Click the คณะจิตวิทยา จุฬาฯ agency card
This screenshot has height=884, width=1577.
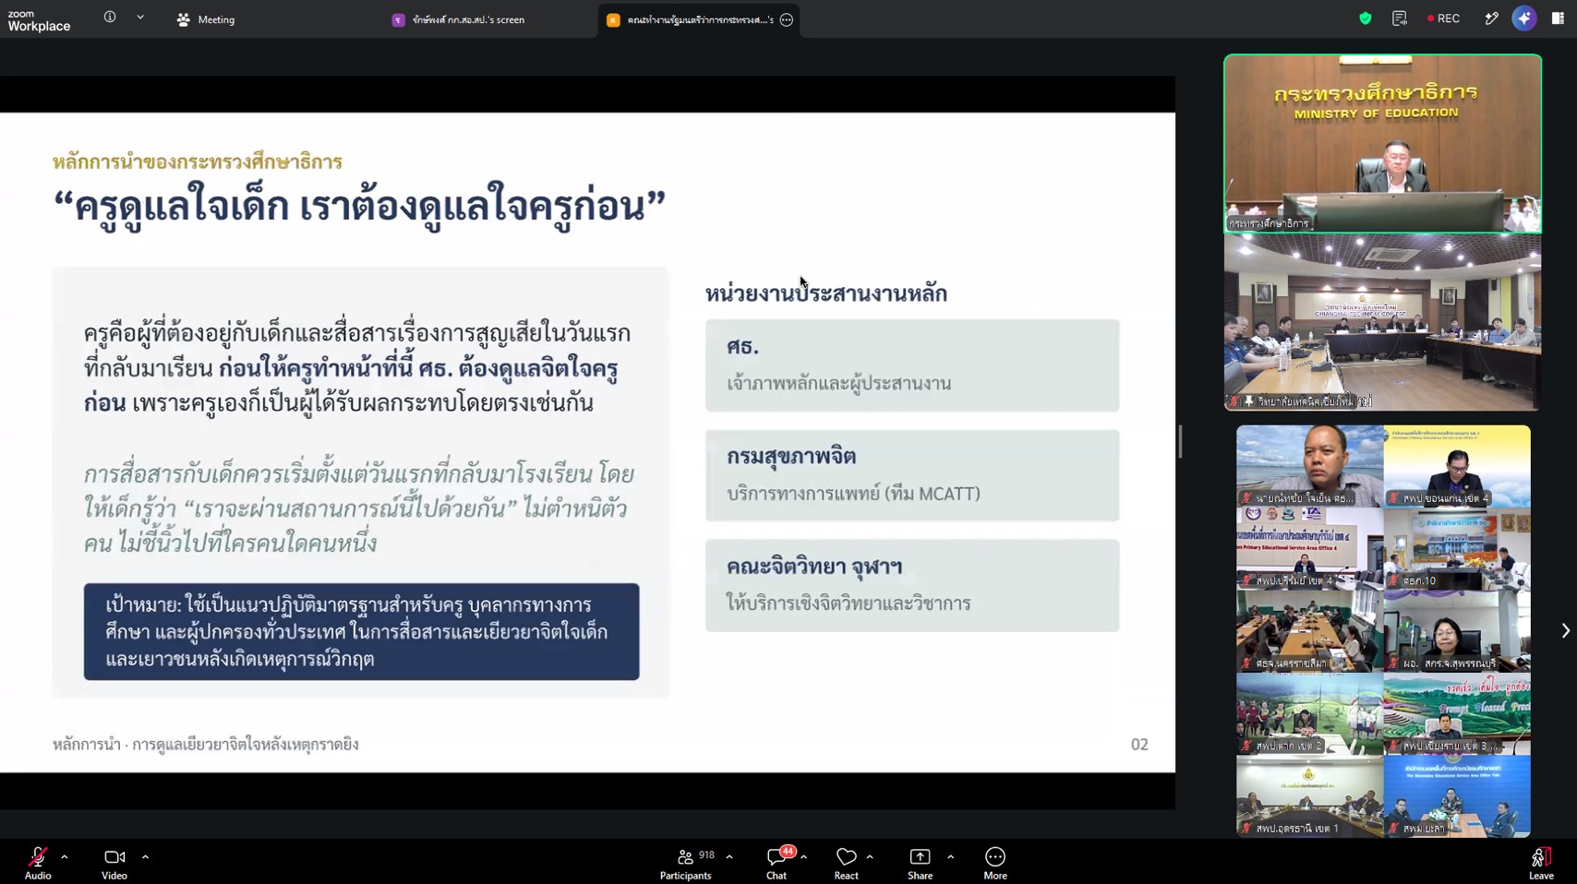912,585
